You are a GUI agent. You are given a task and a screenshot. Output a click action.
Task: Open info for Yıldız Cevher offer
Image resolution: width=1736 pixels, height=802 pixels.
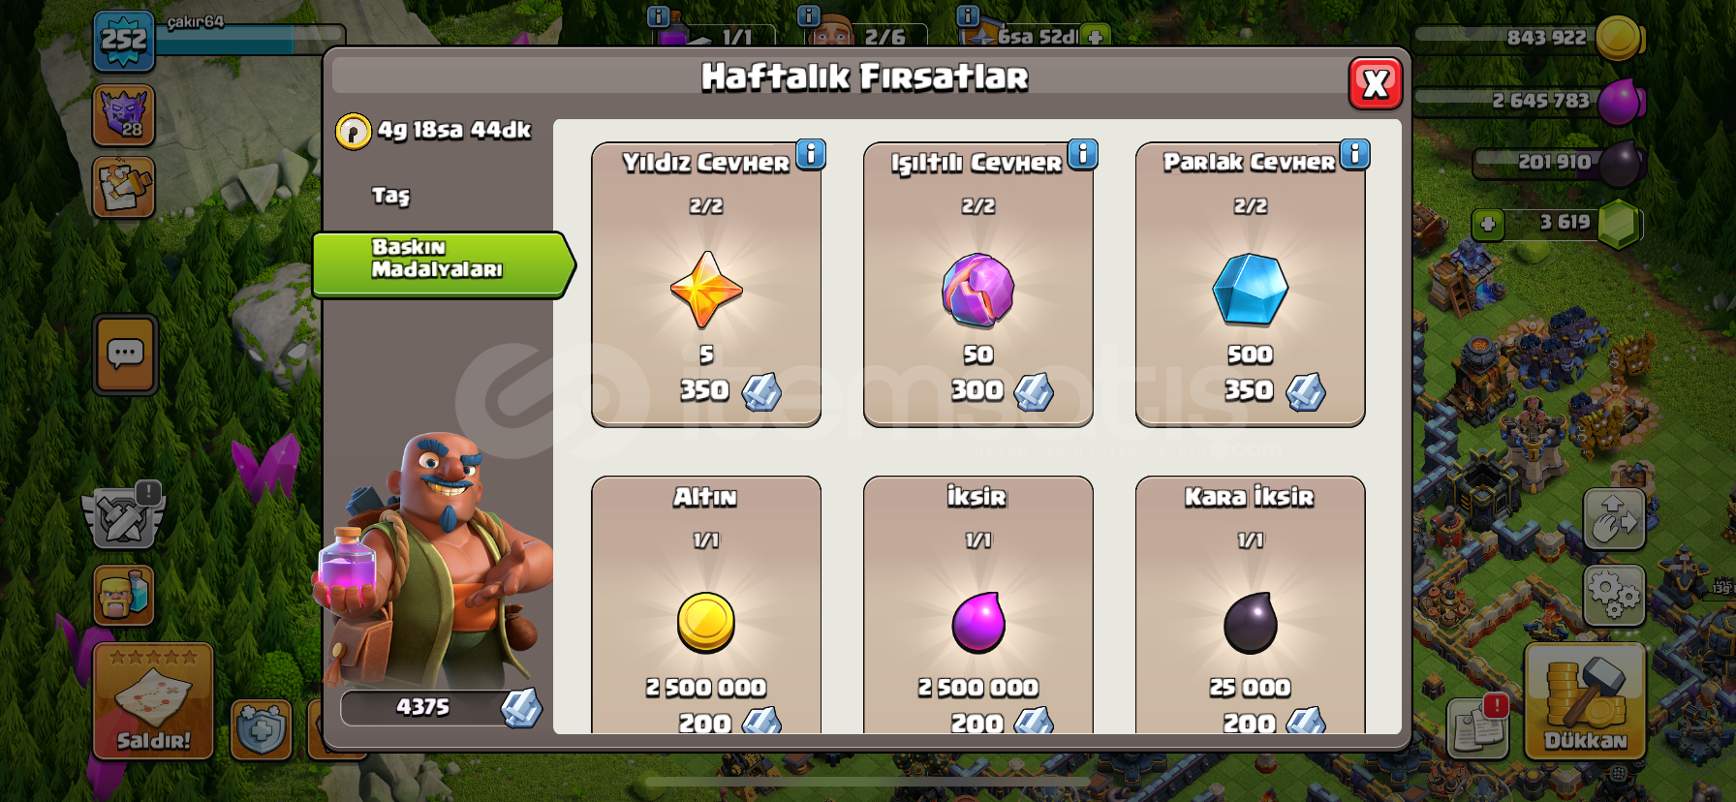click(x=811, y=154)
